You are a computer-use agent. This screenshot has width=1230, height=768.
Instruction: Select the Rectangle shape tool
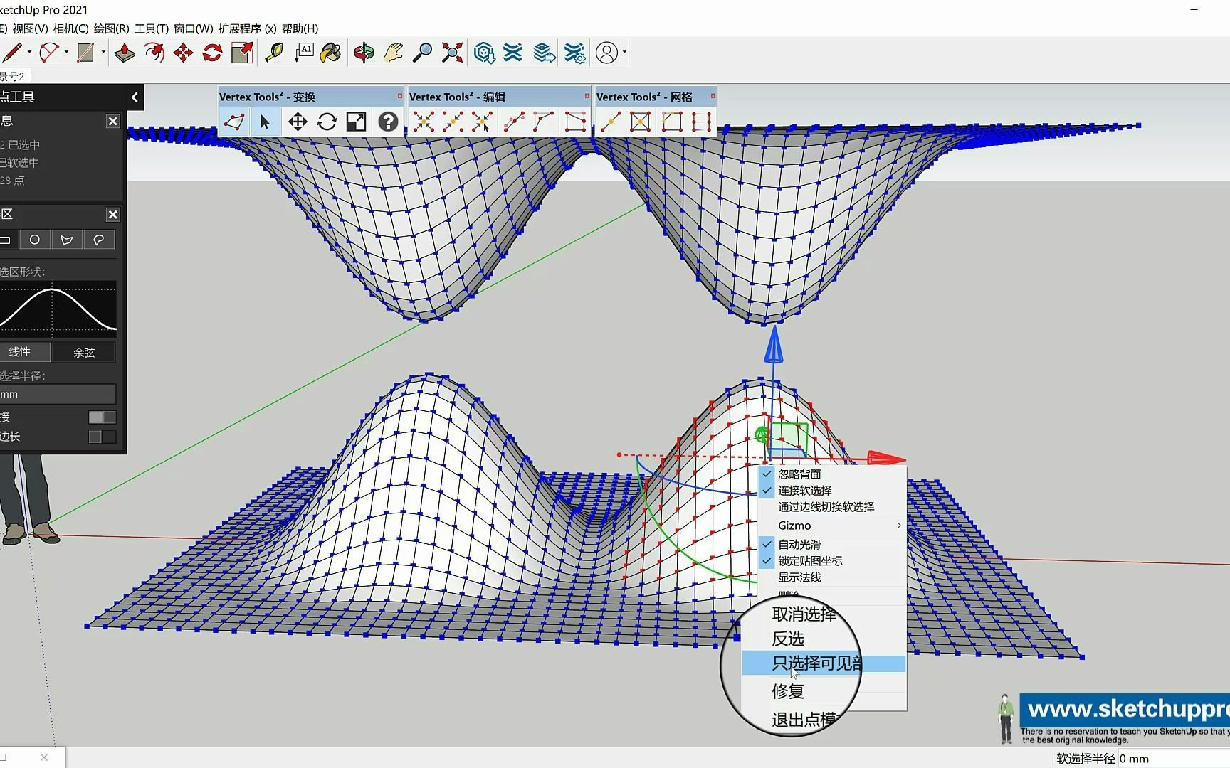coord(85,53)
